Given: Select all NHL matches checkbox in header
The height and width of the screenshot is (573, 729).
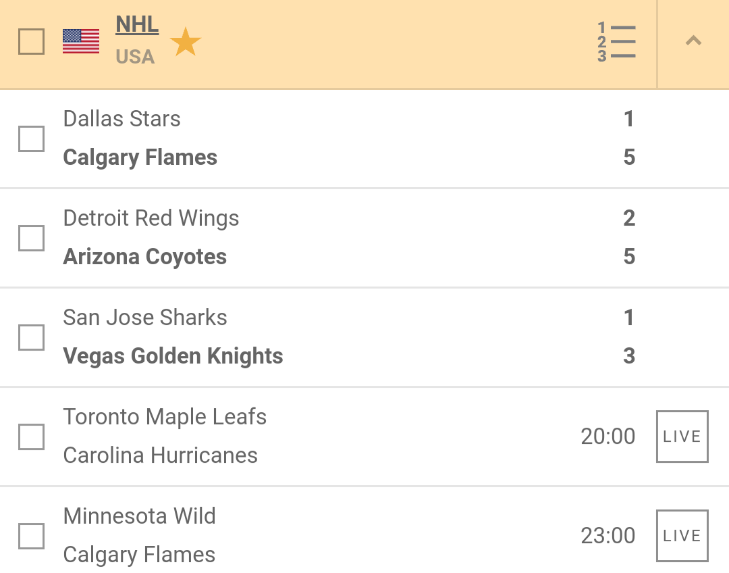Looking at the screenshot, I should coord(31,42).
